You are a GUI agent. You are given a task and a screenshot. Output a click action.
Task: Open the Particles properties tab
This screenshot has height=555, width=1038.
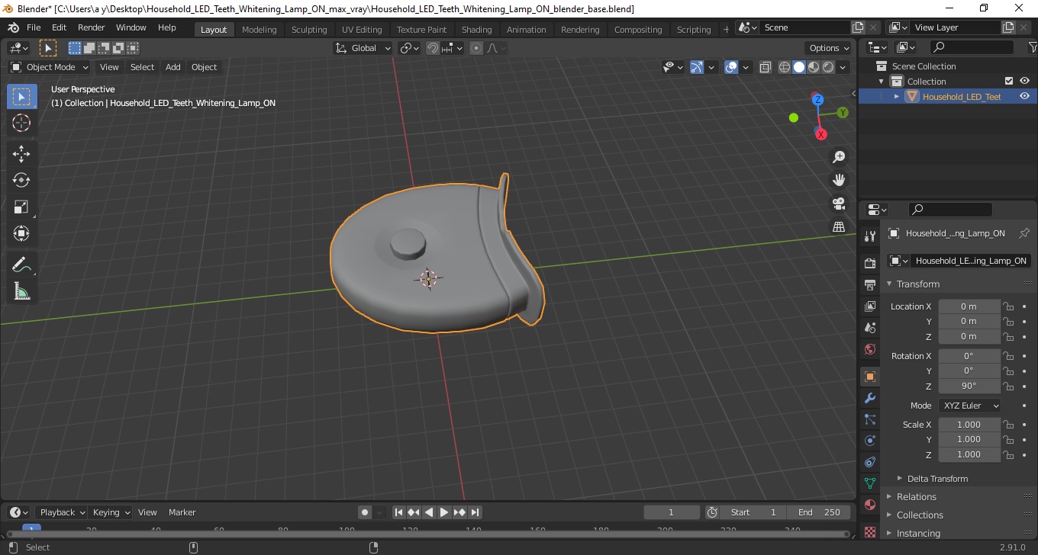[x=870, y=419]
